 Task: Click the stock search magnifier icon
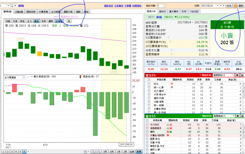coord(12,6)
